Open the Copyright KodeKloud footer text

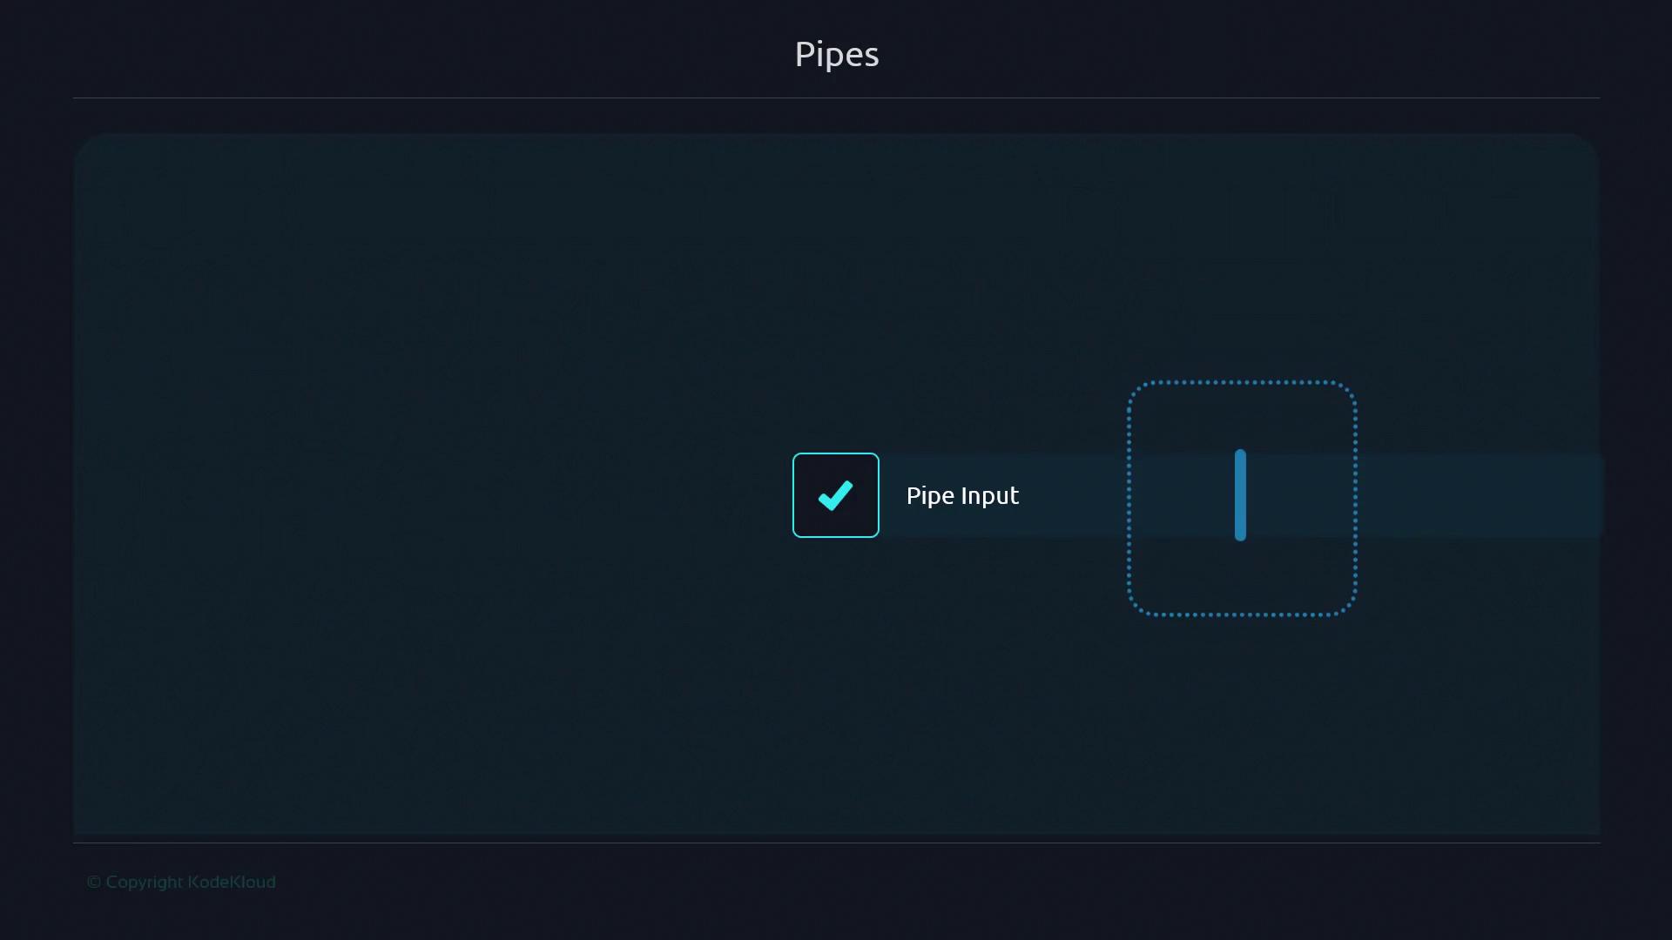pos(181,882)
